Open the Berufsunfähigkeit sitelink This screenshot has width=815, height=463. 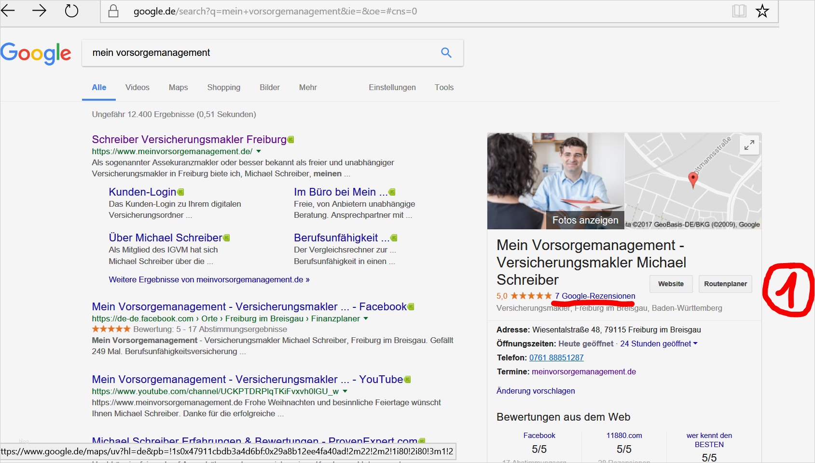click(342, 238)
